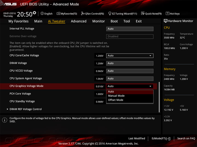Select Manual Mode from the dropdown
Screen dimensions: 197x147
click(x=130, y=96)
